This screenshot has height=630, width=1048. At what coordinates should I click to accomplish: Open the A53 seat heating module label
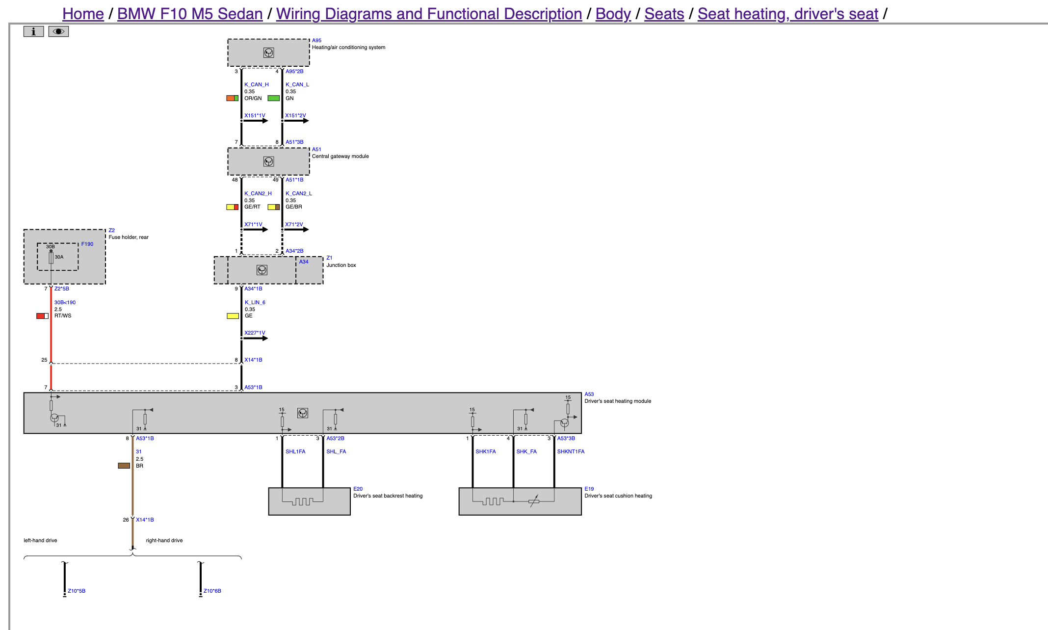pos(589,394)
